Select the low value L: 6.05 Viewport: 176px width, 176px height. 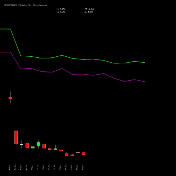(x=89, y=12)
